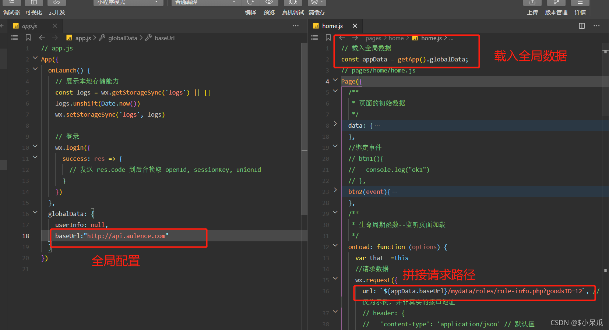Open the 普通编译 compile mode dropdown

(206, 3)
